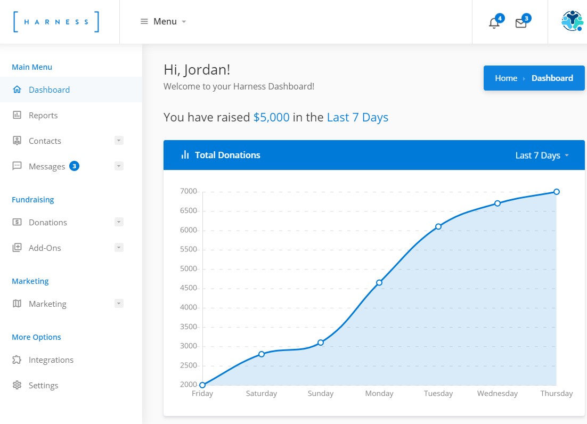Check inbox using the envelope icon
This screenshot has width=587, height=424.
[520, 22]
